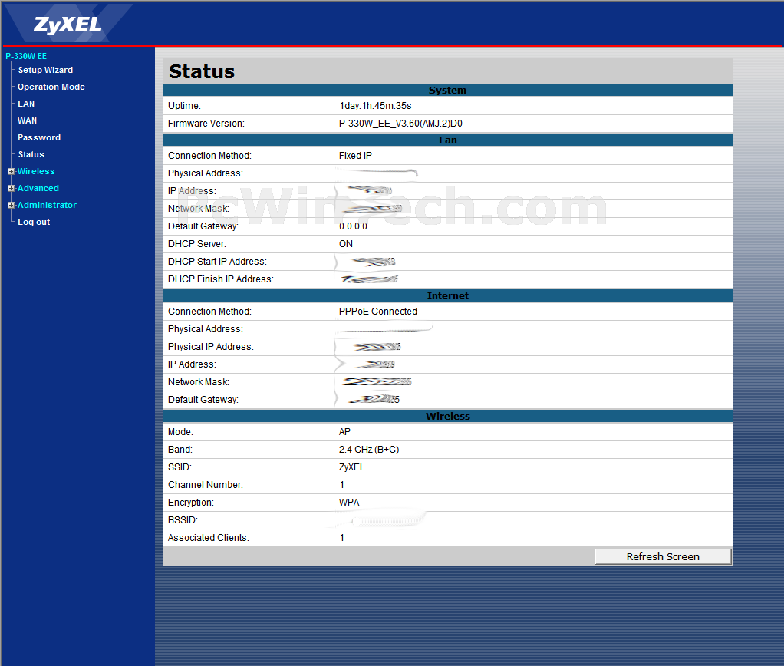Open the Setup Wizard page
784x666 pixels.
click(x=45, y=70)
